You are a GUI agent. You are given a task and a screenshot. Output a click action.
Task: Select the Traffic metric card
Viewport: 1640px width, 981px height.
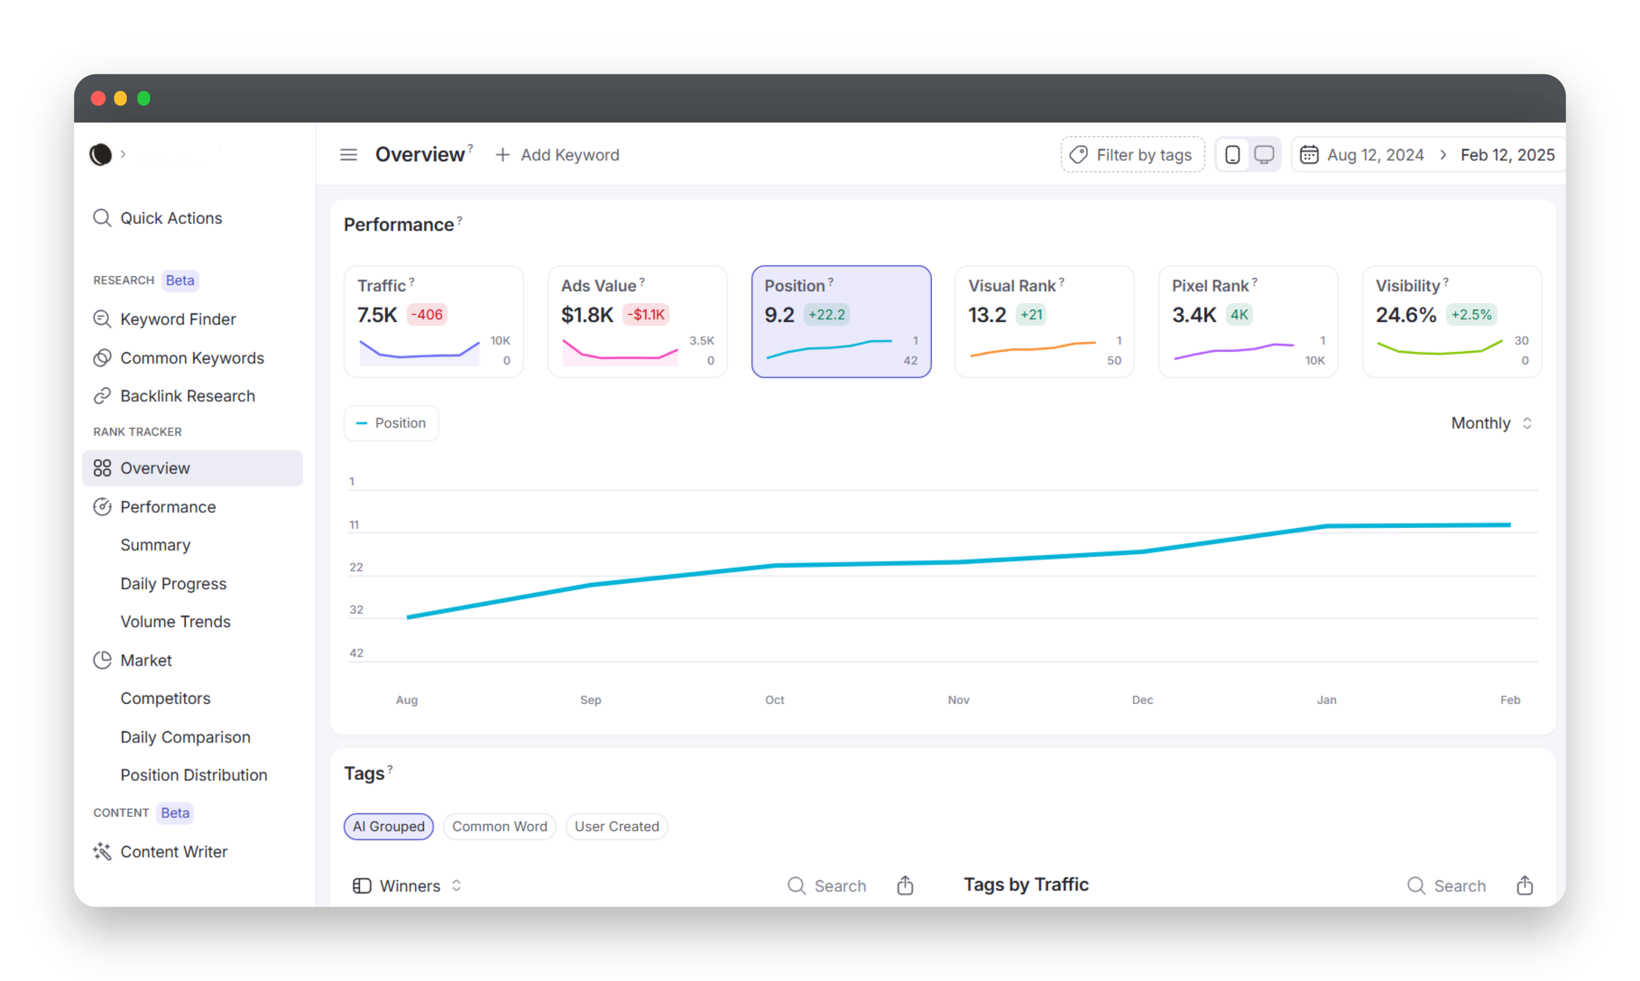pyautogui.click(x=434, y=322)
